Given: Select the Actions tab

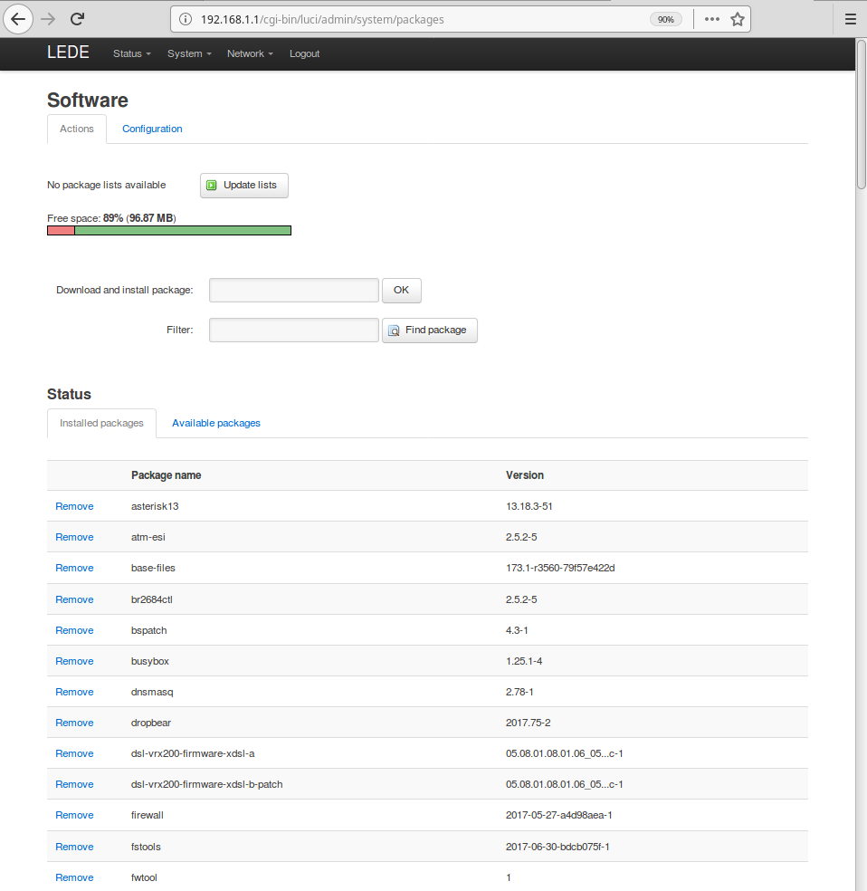Looking at the screenshot, I should 77,129.
